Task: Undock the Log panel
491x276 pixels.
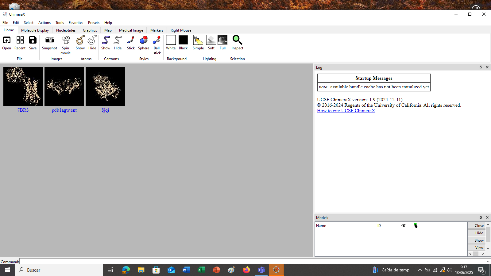Action: [481, 67]
